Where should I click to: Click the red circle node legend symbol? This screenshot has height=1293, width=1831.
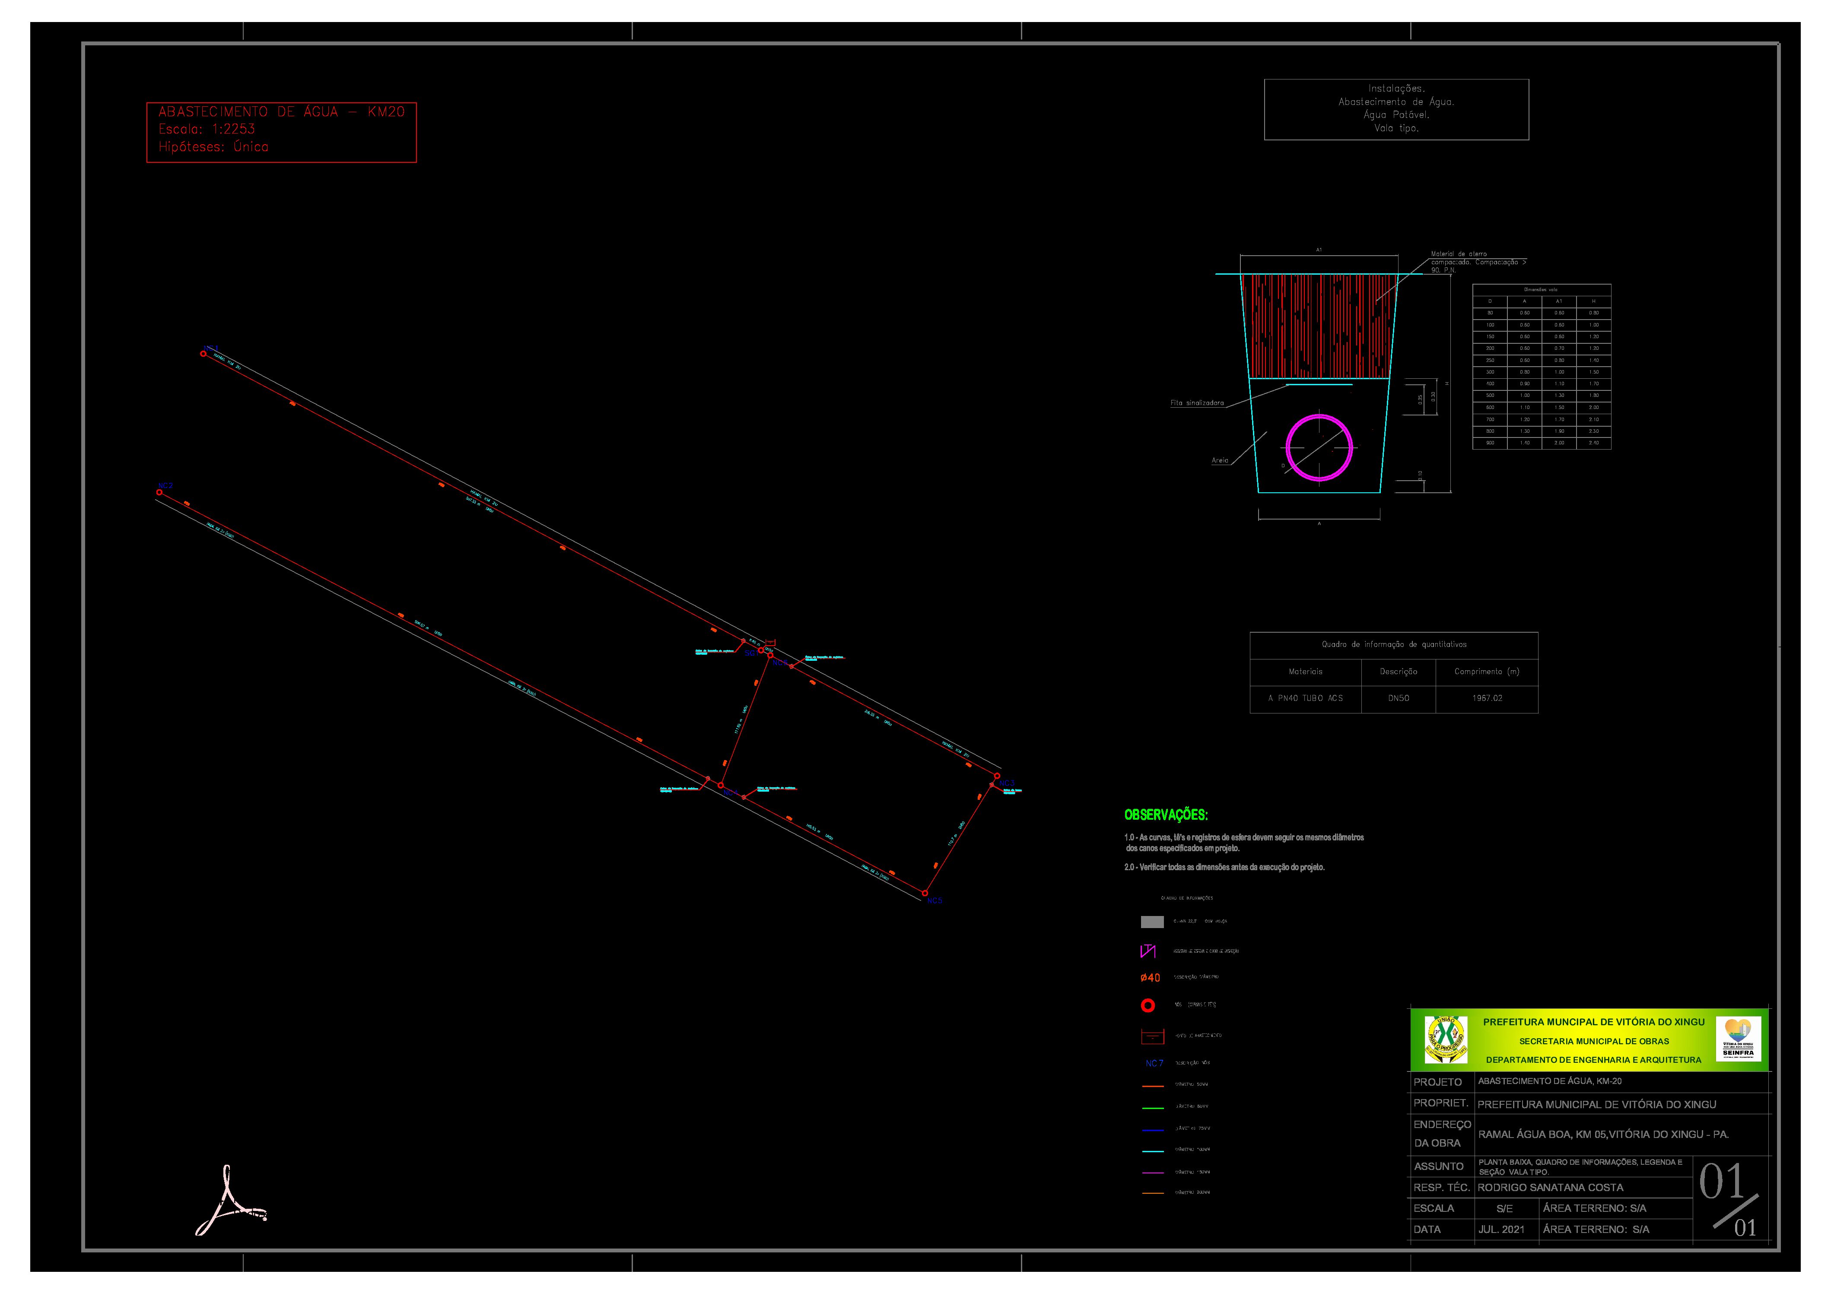[1148, 1006]
